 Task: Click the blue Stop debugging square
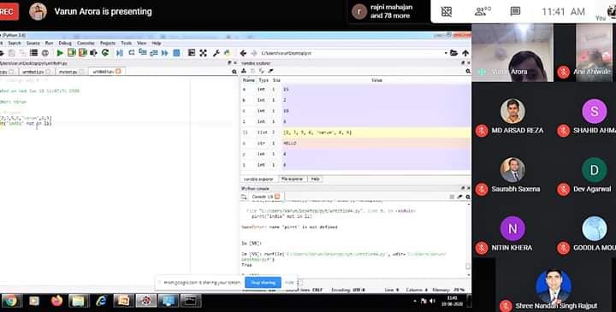[176, 53]
